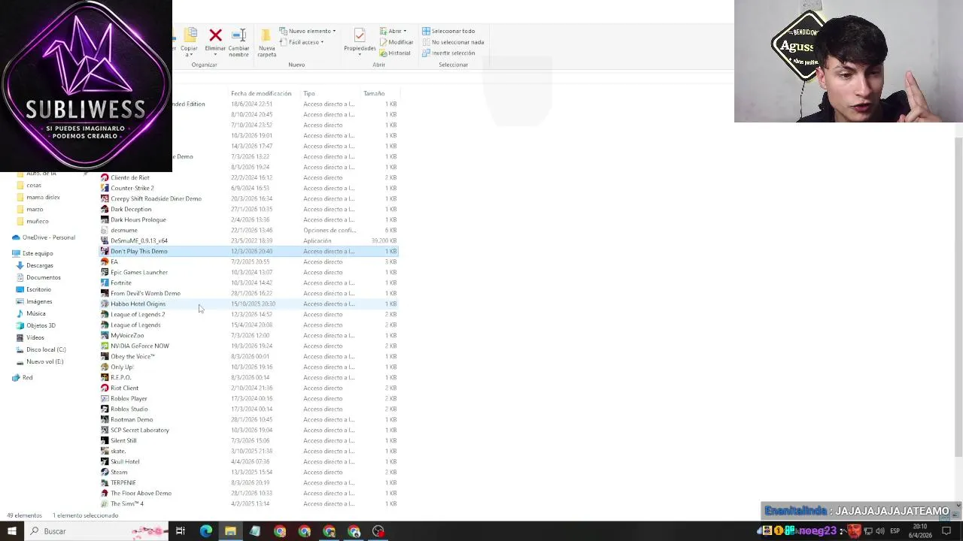Select the Riot Client icon
Screen dimensions: 963x541
click(105, 388)
